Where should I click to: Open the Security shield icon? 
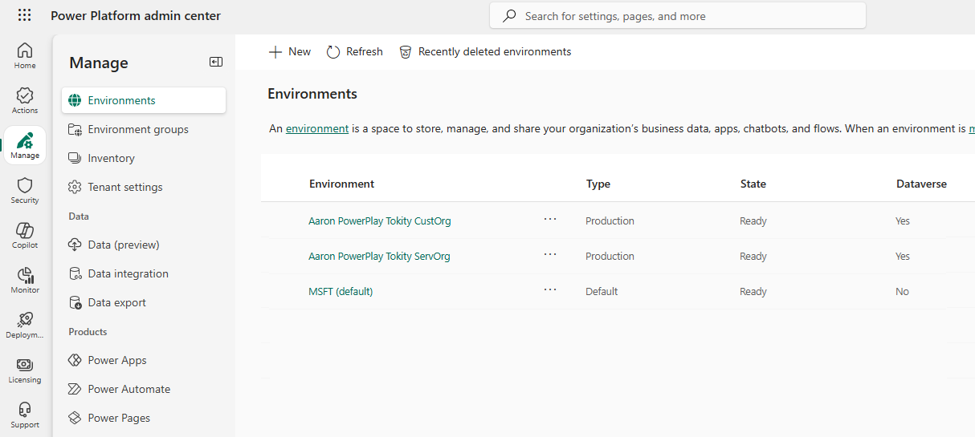click(x=25, y=190)
